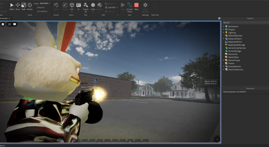Open the Edit section options launcher
Screen dimensions: 269x147
pos(118,15)
